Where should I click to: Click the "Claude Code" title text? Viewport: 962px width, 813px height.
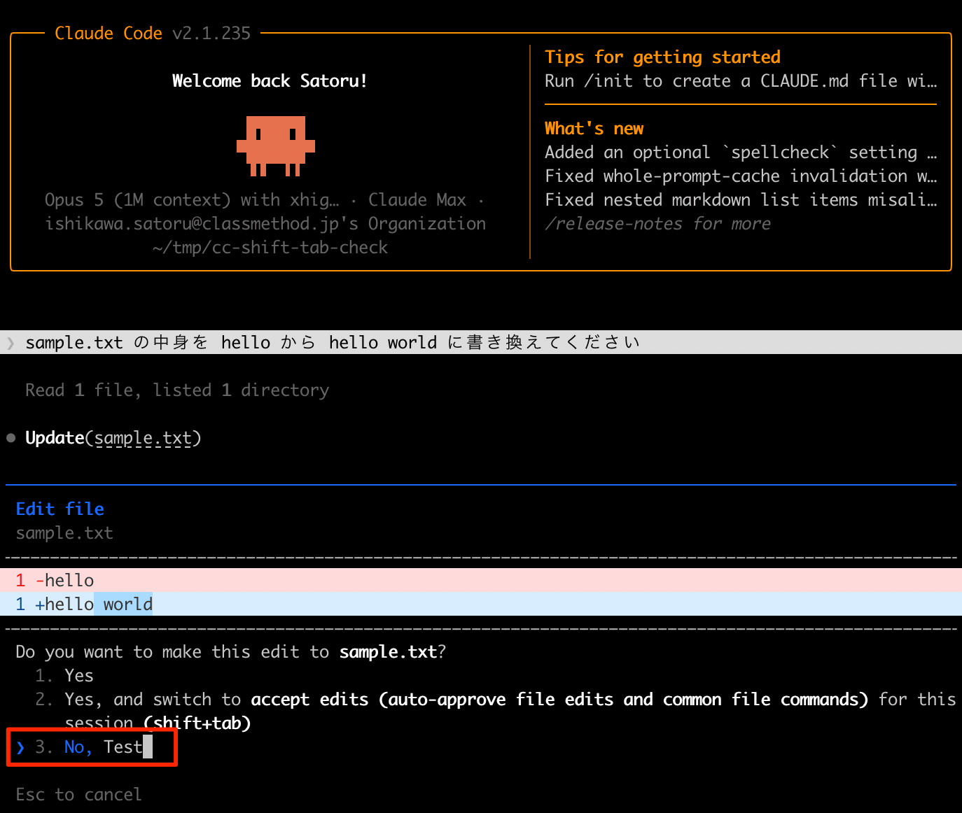click(109, 33)
